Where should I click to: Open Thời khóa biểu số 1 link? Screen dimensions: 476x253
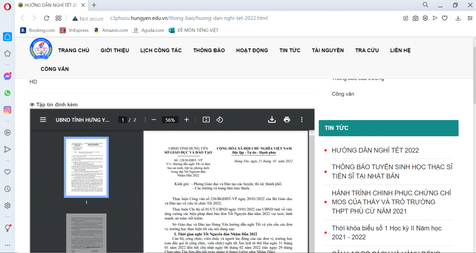point(386,232)
